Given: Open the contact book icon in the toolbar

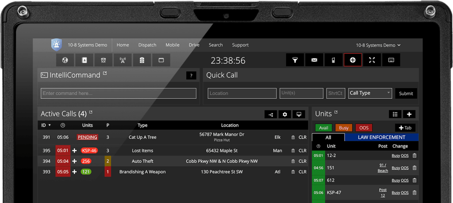Looking at the screenshot, I should [84, 60].
